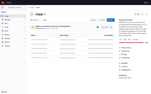
Task: Click the star count 0 button
Action: [x=142, y=14]
